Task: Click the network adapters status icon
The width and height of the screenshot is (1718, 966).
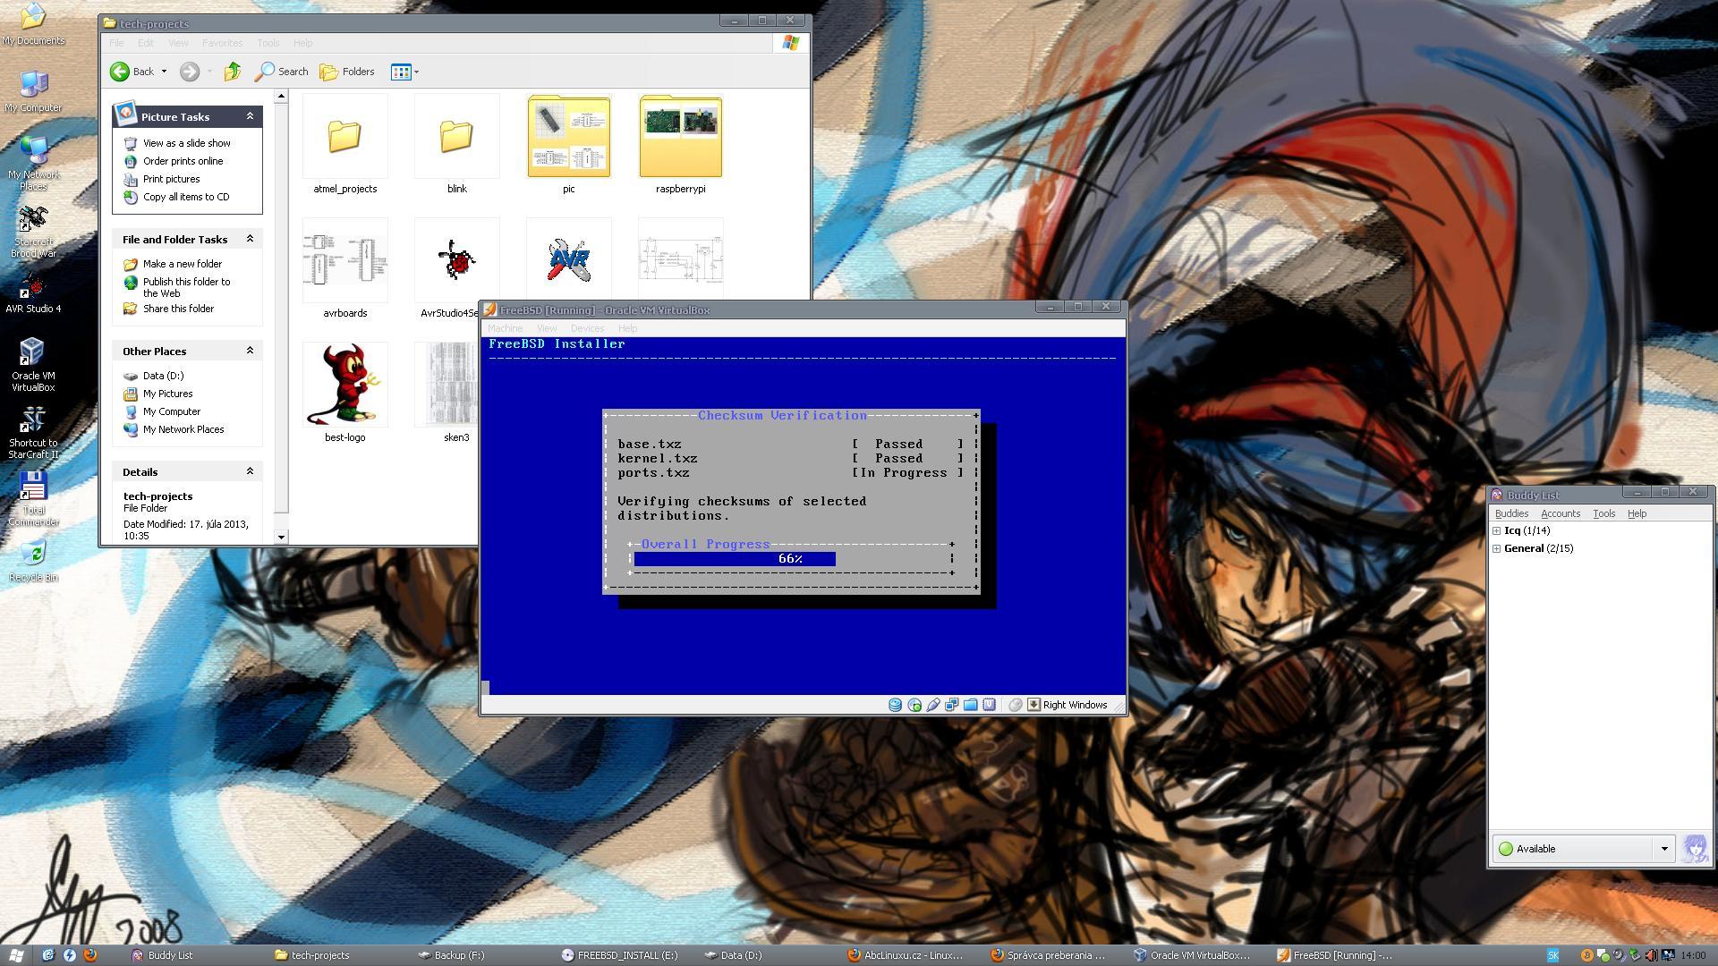Action: (x=952, y=705)
